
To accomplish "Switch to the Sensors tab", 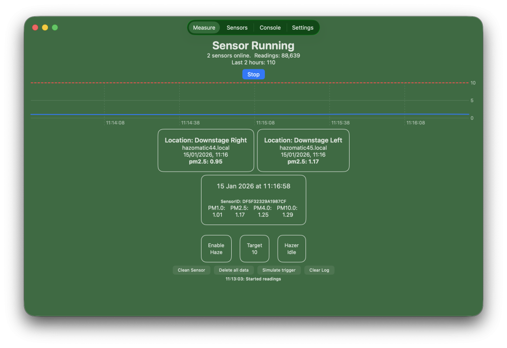I will coord(237,28).
